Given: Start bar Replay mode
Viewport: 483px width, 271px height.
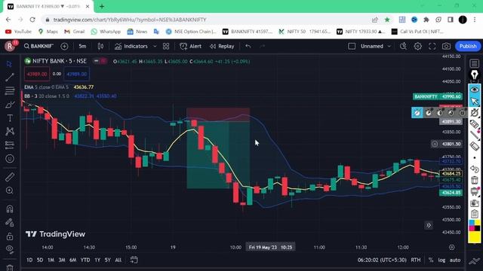Looking at the screenshot, I should pos(222,46).
